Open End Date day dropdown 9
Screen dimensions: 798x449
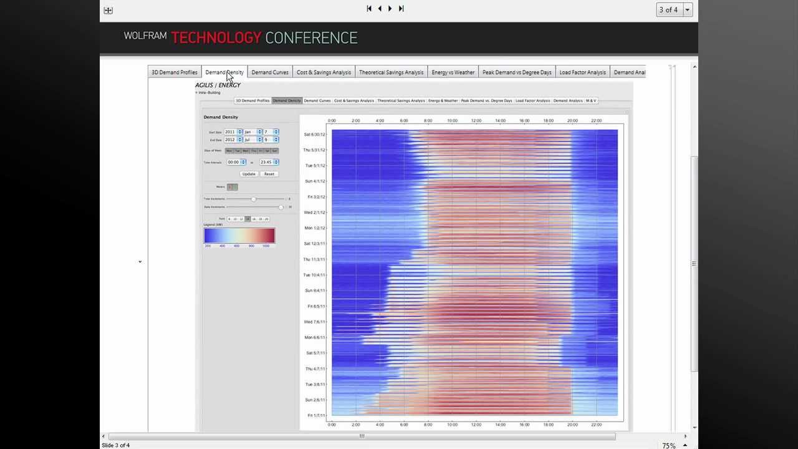tap(271, 140)
